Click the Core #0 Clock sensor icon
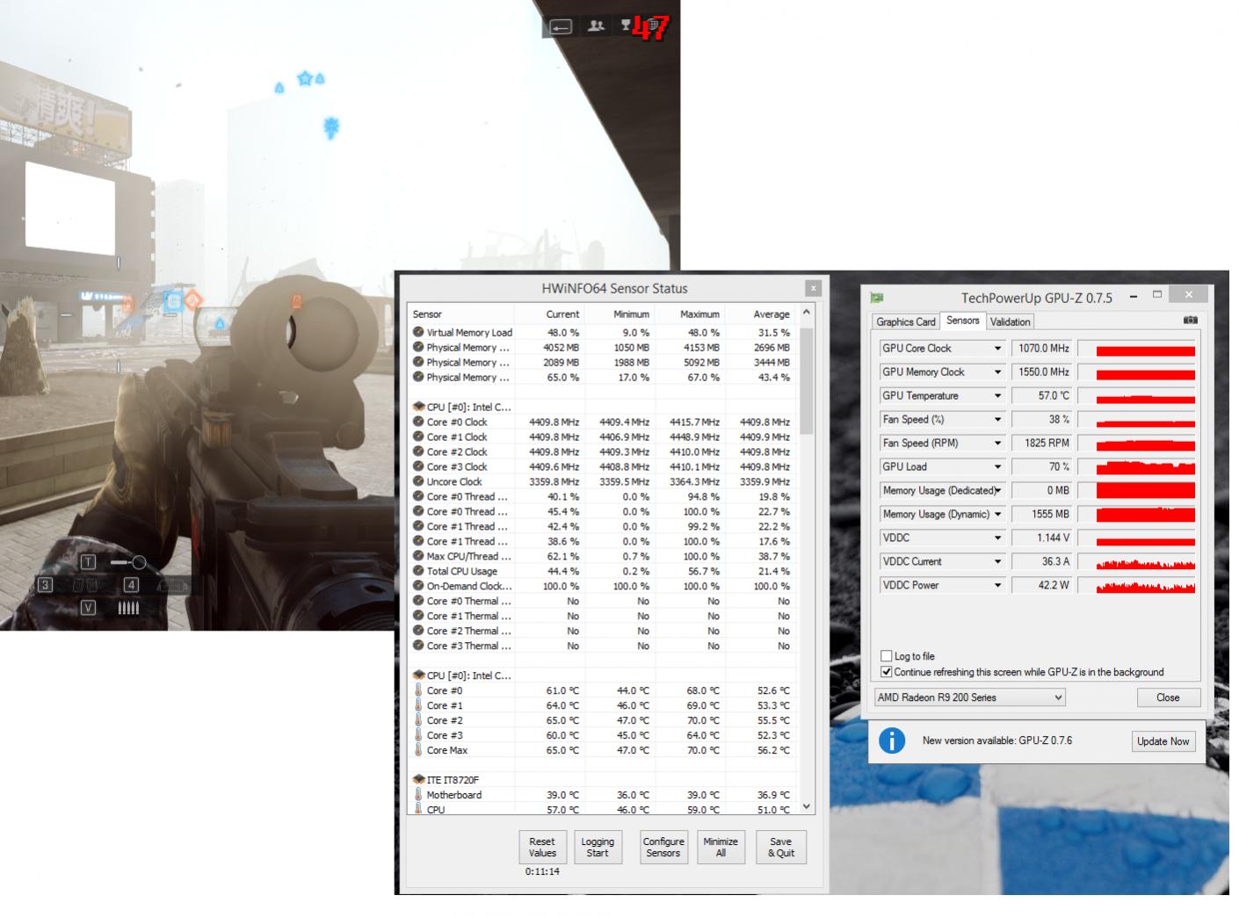This screenshot has width=1239, height=917. point(418,422)
